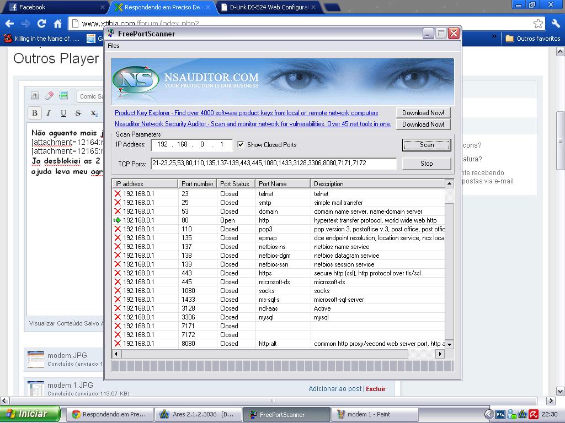Click results list scroll left arrow
The image size is (565, 423).
pos(116,354)
